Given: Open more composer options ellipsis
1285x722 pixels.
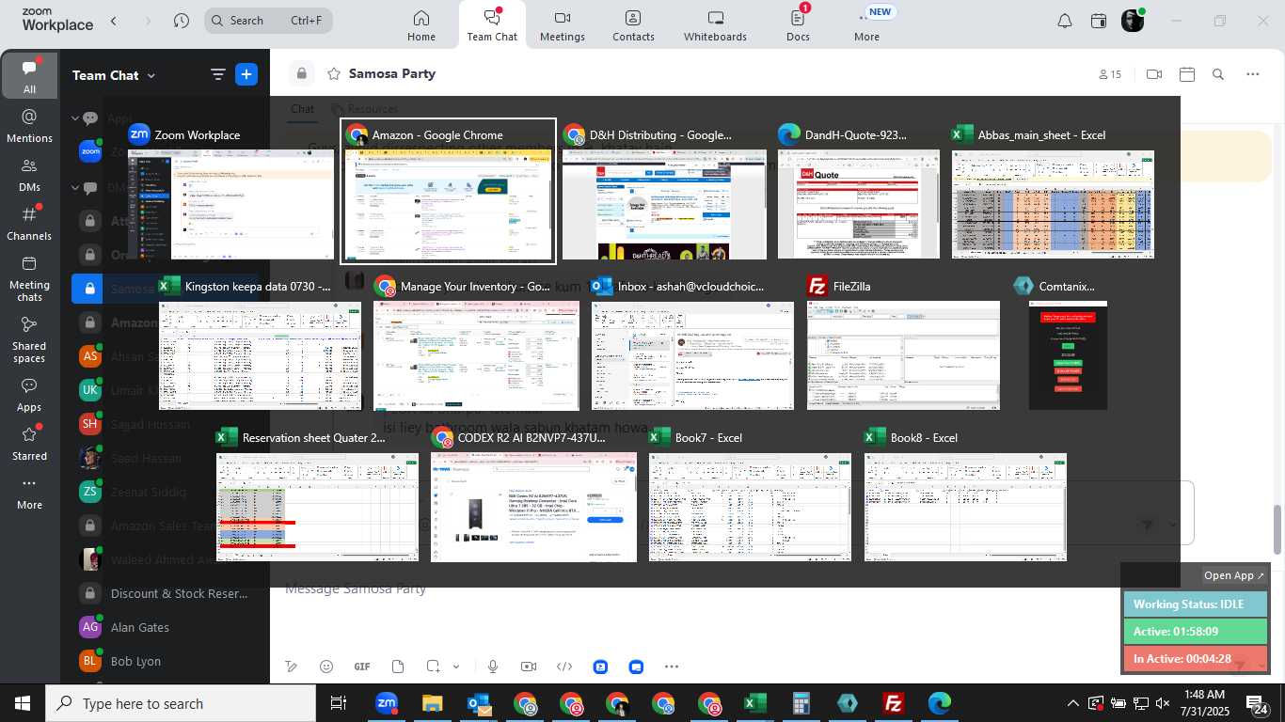Looking at the screenshot, I should [671, 667].
